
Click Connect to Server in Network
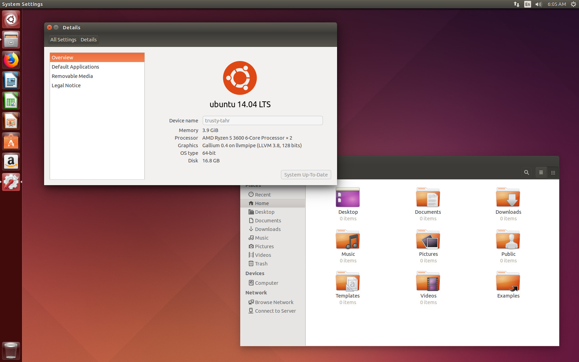tap(273, 311)
